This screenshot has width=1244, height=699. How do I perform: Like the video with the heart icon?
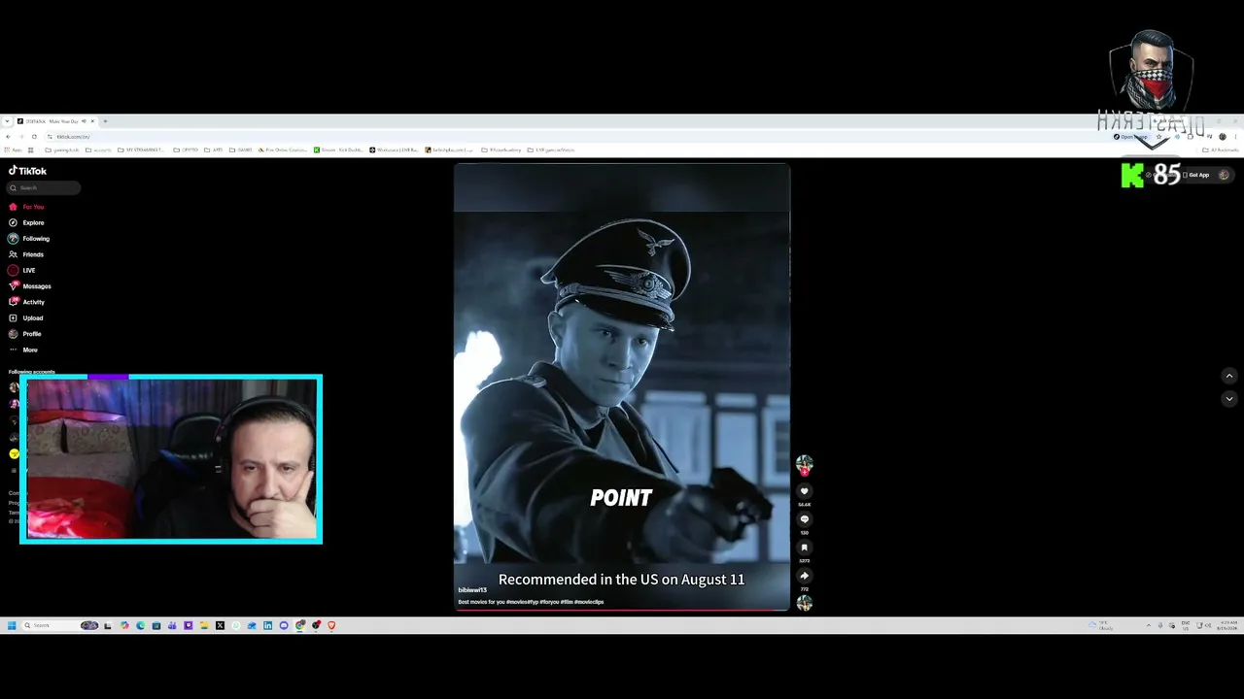pos(804,492)
